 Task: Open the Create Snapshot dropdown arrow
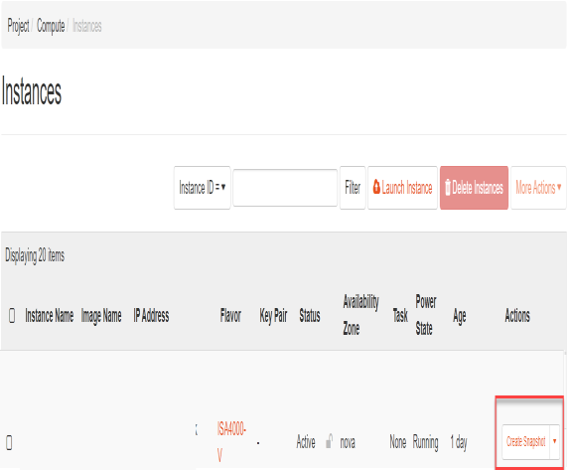[x=554, y=441]
